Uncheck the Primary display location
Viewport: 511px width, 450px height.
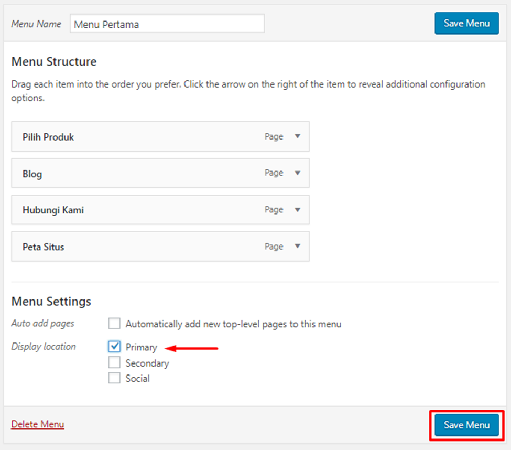[114, 347]
